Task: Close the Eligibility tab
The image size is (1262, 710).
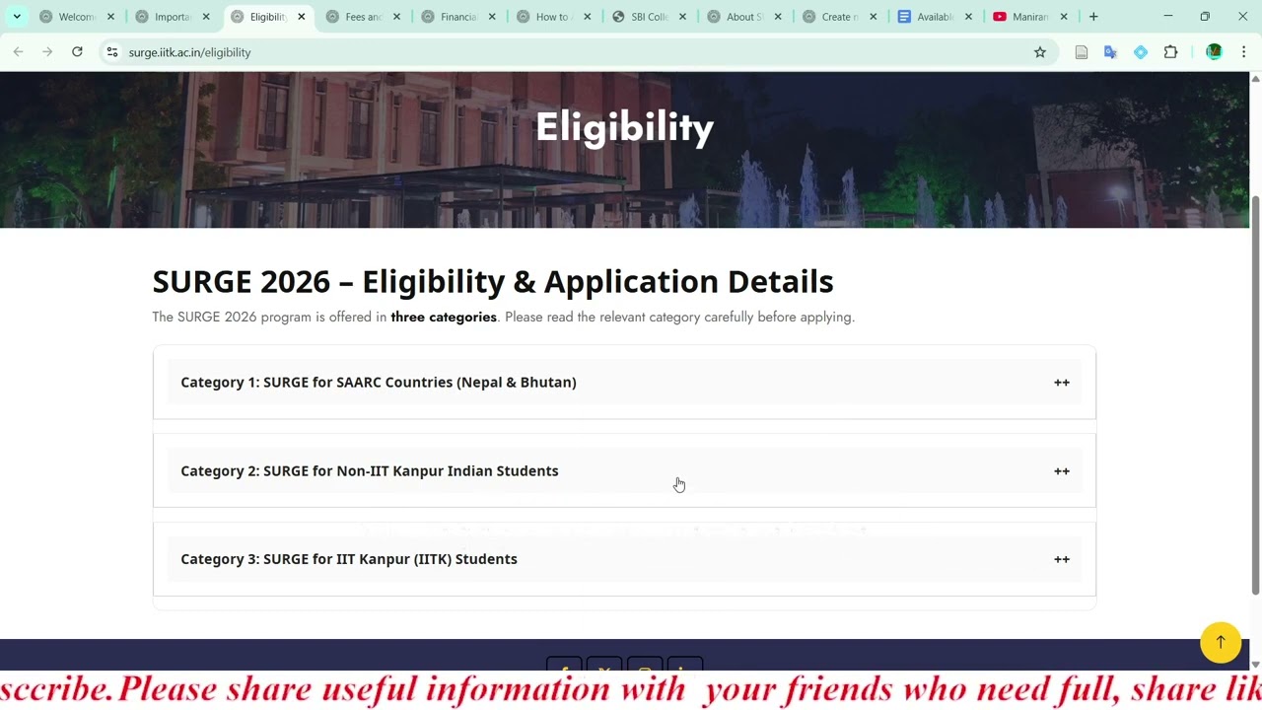Action: pos(302,17)
